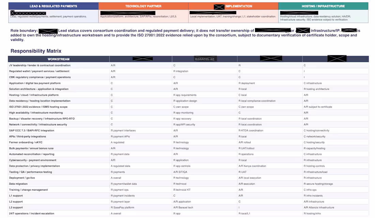Select the 'TECHNOLOGY PARTNER' header text
Image resolution: width=375 pixels, height=218 pixels.
(143, 6)
